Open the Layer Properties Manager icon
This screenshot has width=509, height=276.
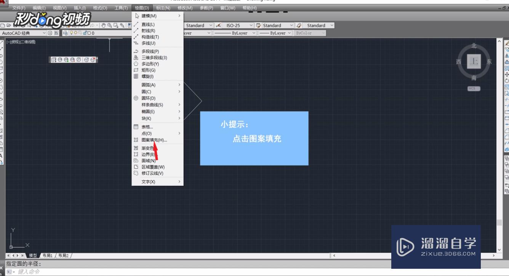point(66,33)
